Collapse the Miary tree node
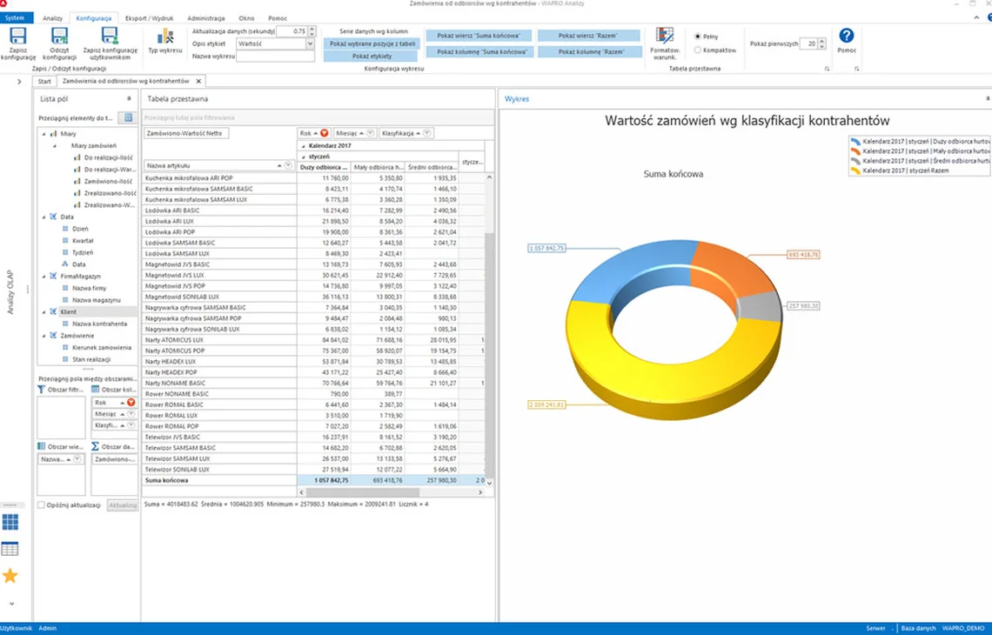Screen dimensions: 992x635 (x=44, y=134)
